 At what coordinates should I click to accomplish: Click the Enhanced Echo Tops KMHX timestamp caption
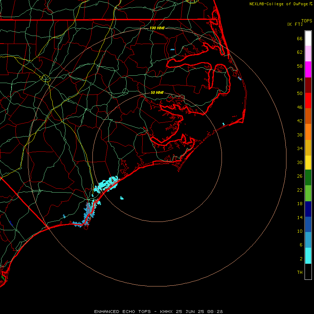click(158, 312)
